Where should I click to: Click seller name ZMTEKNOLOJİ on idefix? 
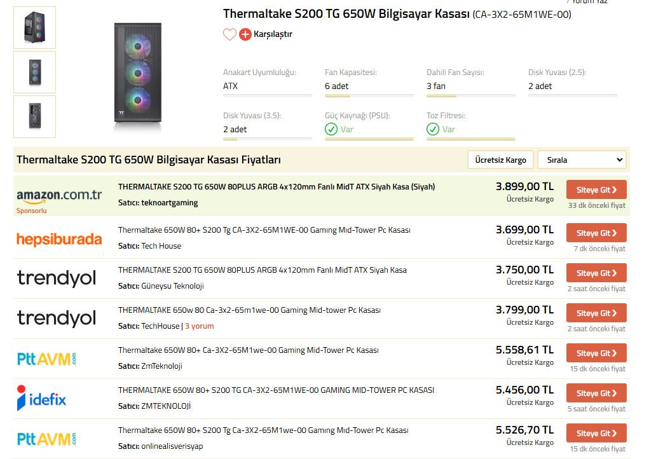166,406
